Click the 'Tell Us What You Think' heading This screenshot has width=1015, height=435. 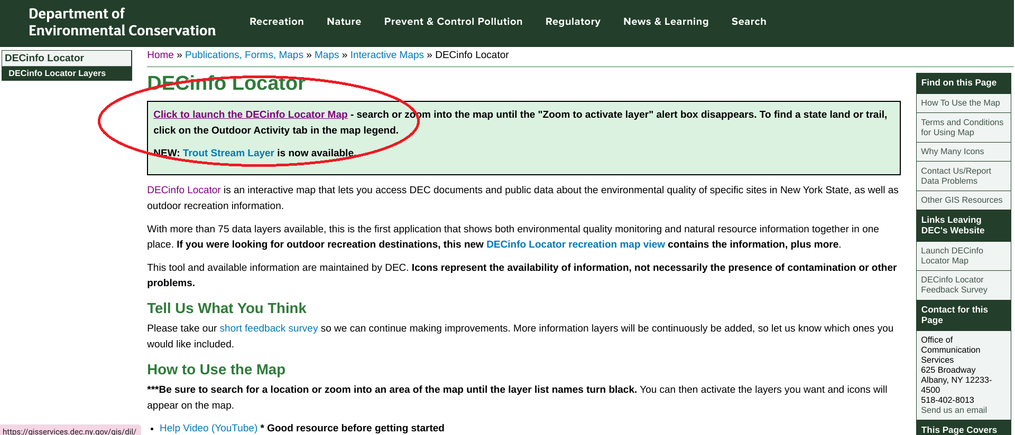(x=226, y=308)
